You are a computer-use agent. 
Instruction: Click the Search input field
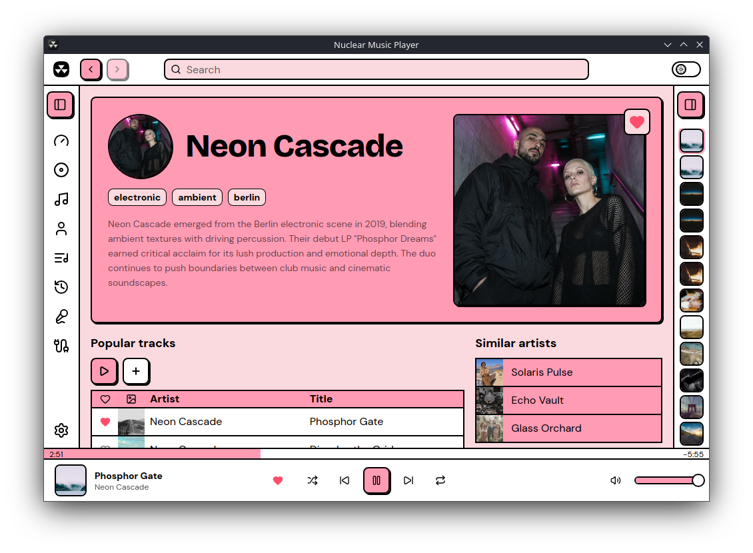coord(376,69)
